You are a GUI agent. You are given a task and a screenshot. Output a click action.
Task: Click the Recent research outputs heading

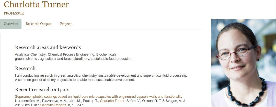coord(42,89)
